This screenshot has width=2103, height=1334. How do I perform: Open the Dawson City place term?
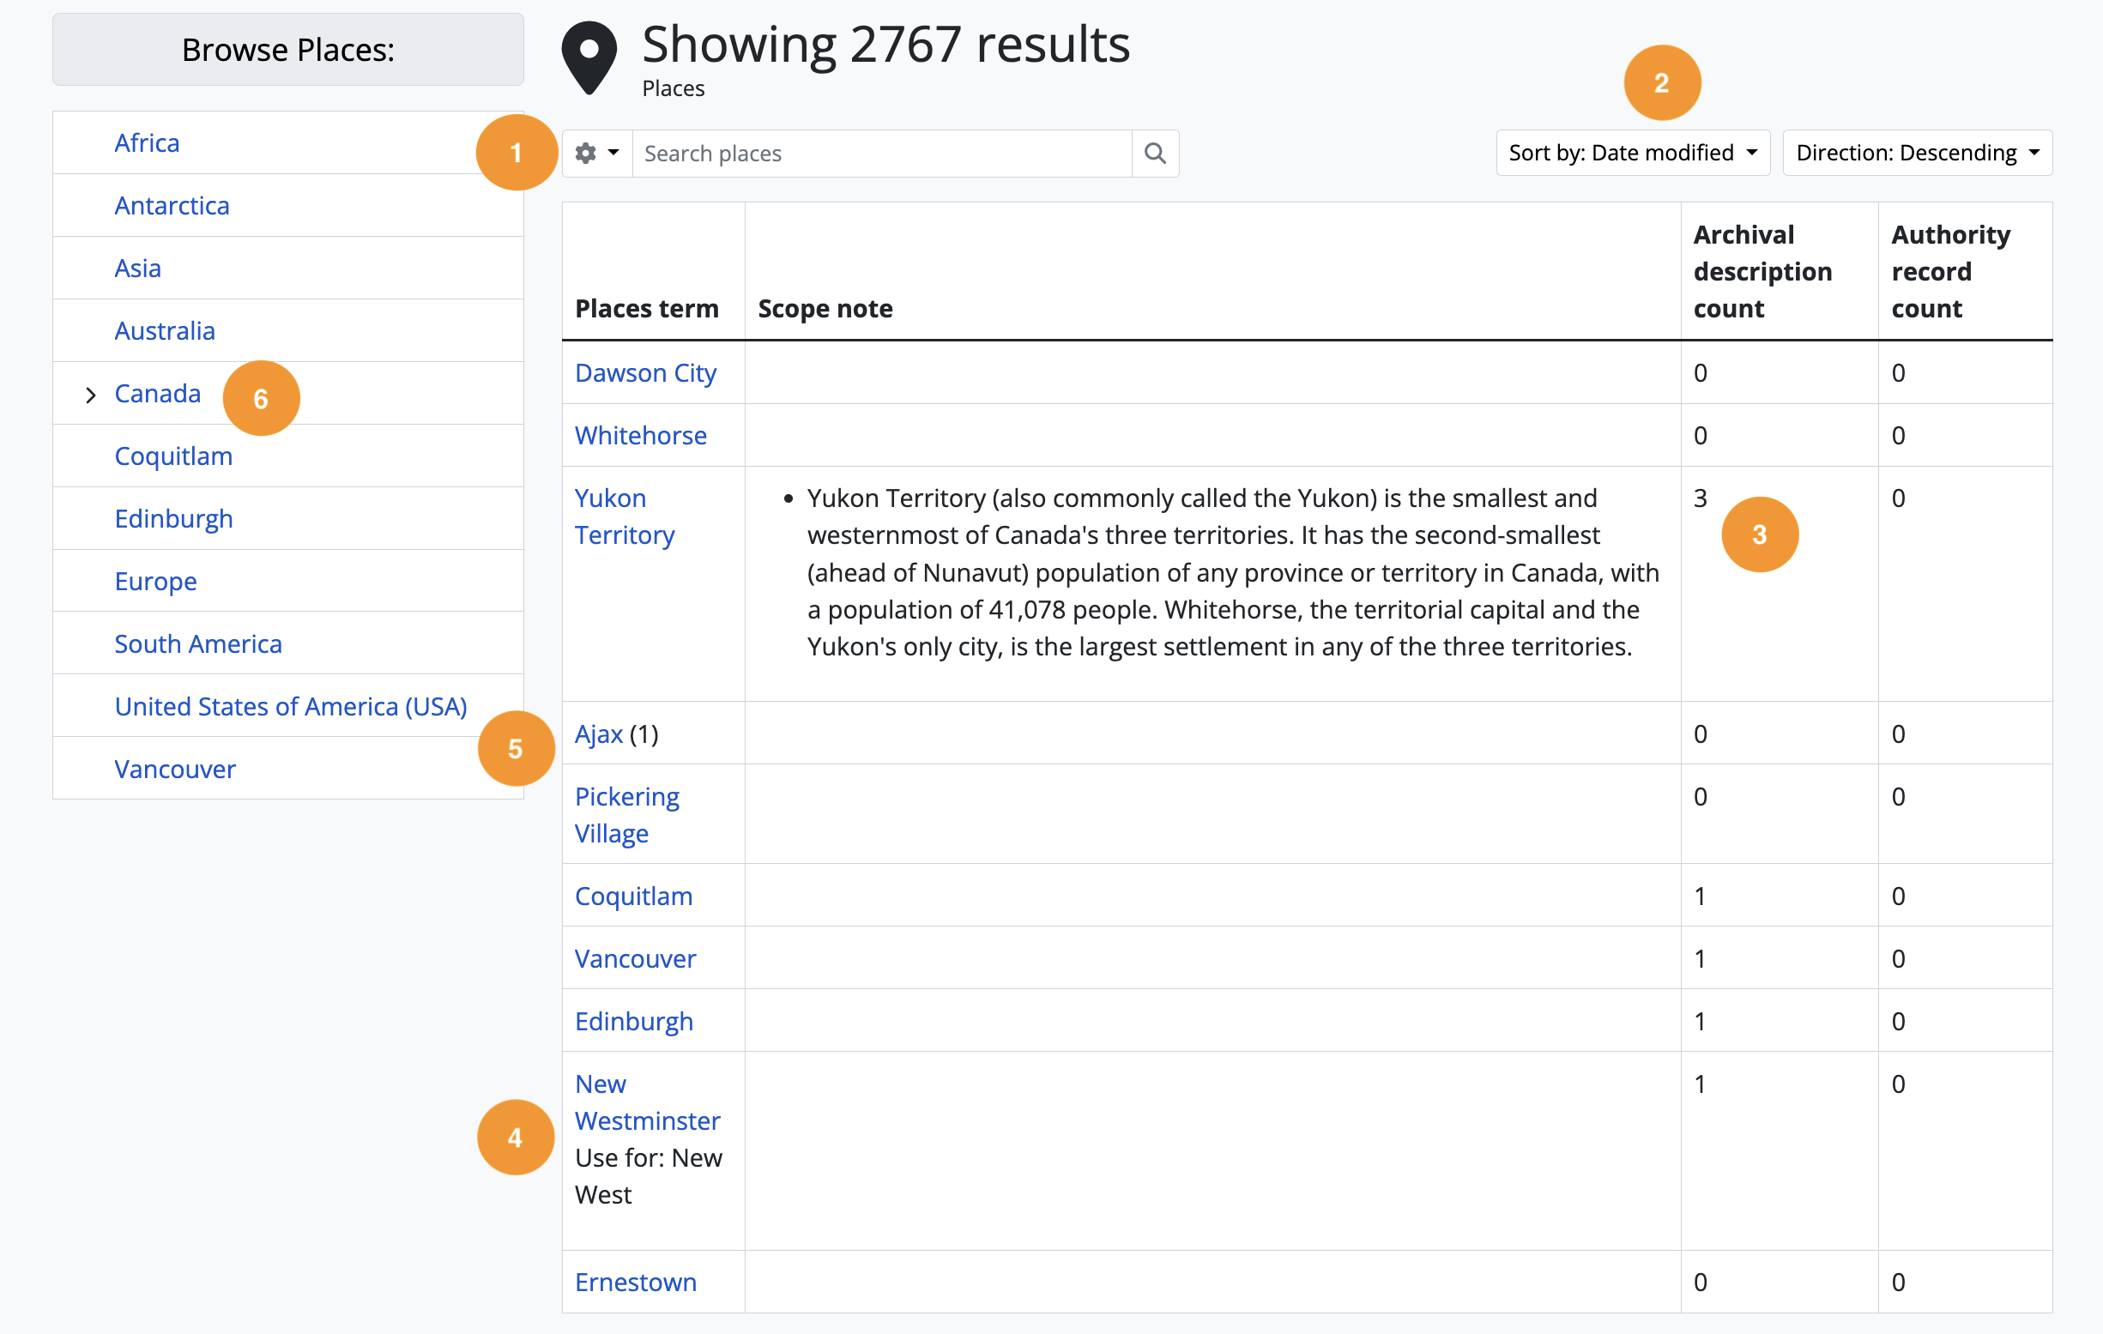[x=645, y=373]
